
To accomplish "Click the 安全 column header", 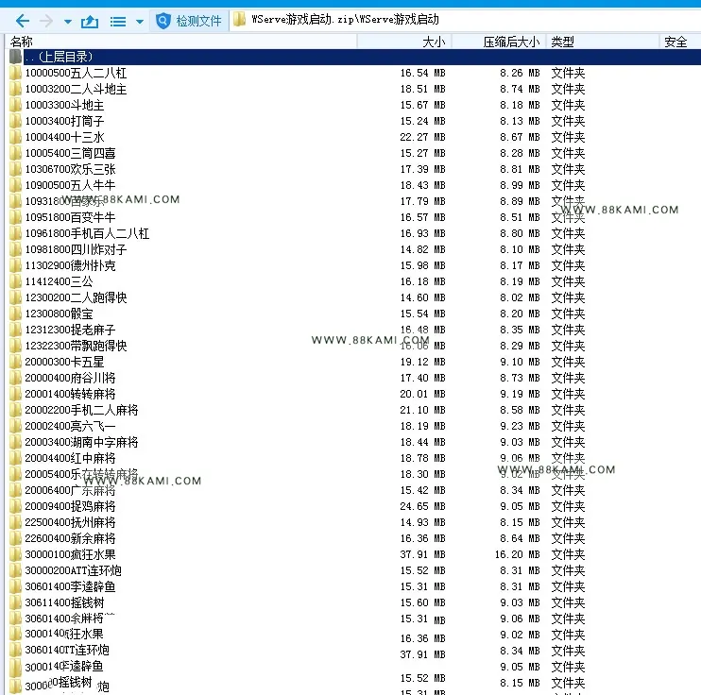I will pyautogui.click(x=675, y=42).
